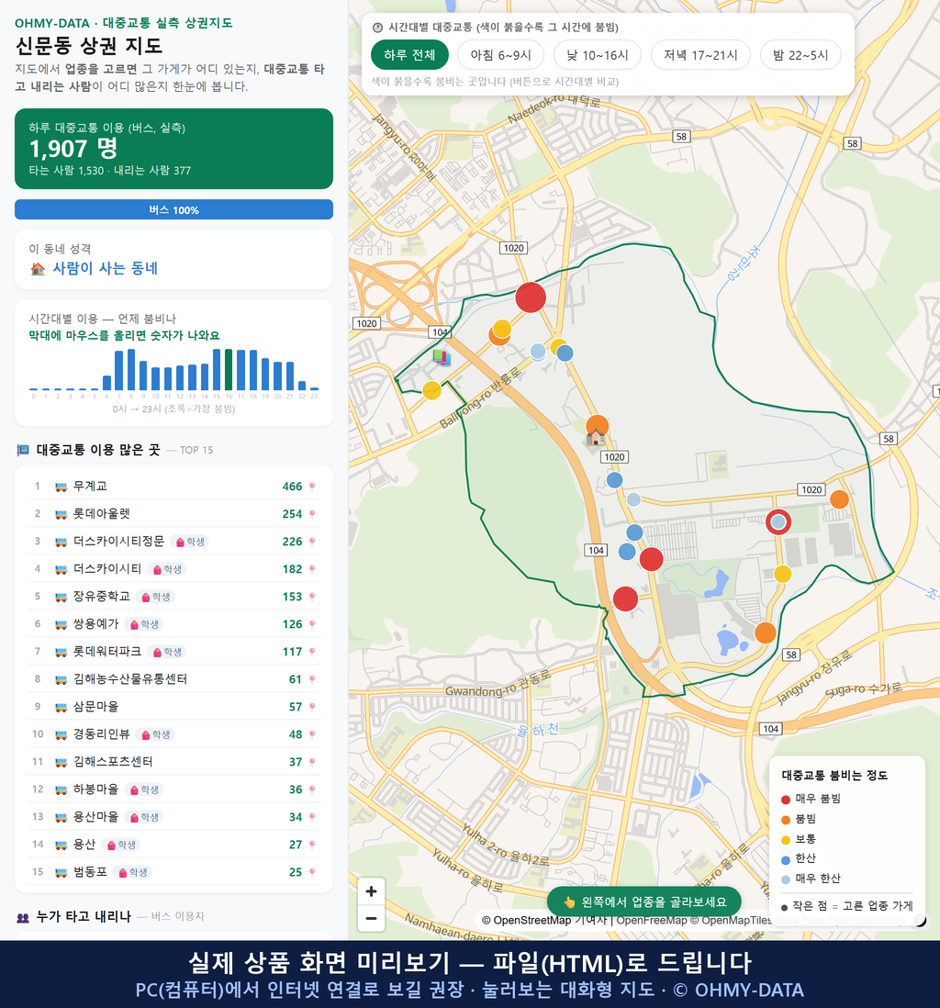Screen dimensions: 940x1008
Task: Click the people icon beside 누가 타고 내리나
Action: 23,917
